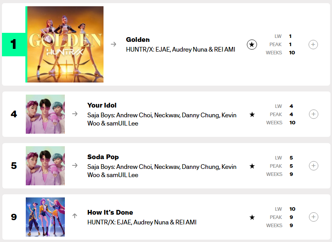Click the Soda Pop song title

pos(103,157)
